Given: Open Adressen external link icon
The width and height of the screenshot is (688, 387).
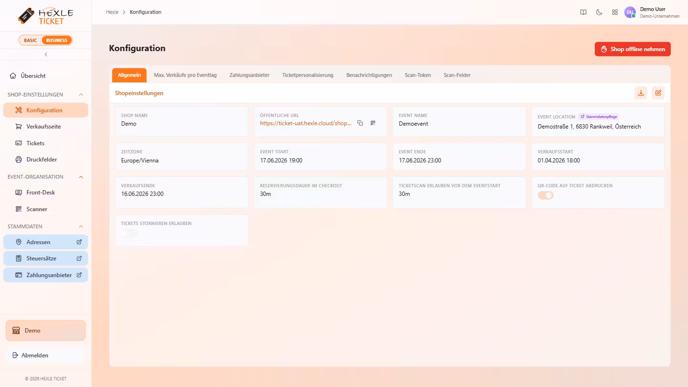Looking at the screenshot, I should (x=79, y=242).
